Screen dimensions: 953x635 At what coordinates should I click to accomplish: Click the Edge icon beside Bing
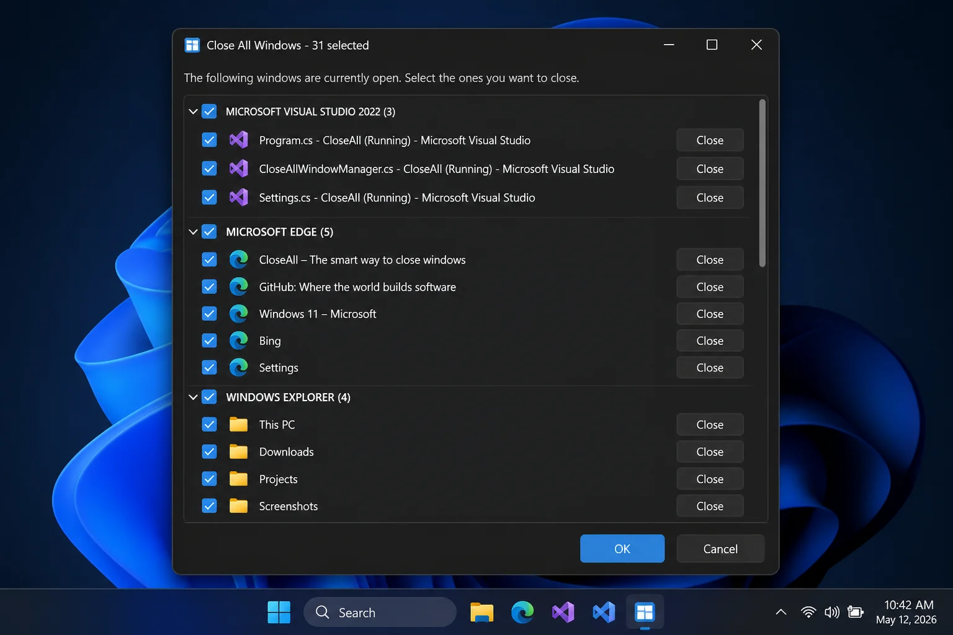239,340
